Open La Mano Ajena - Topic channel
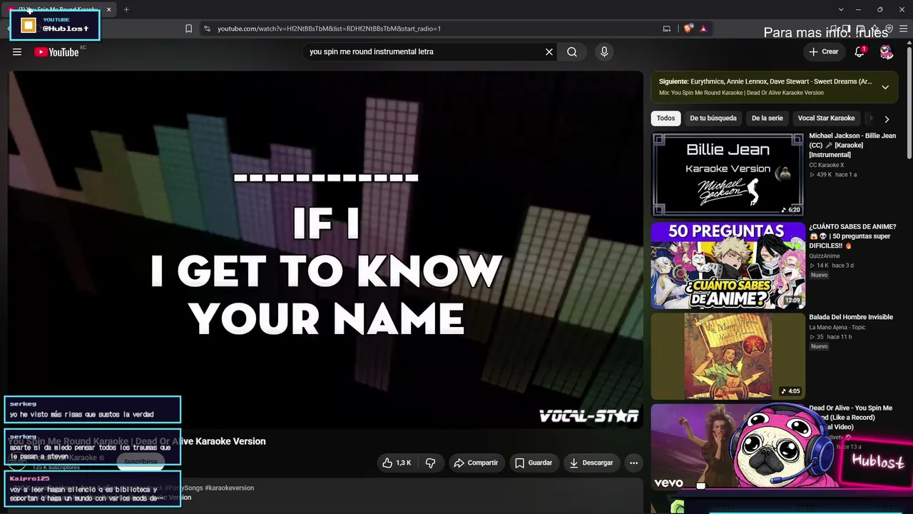Viewport: 913px width, 514px height. 837,328
